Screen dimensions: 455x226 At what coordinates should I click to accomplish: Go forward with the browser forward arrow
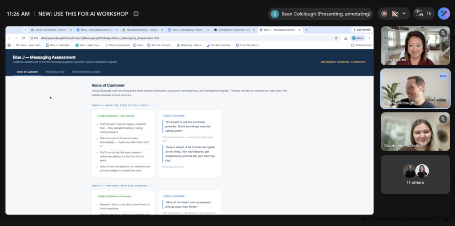16,38
